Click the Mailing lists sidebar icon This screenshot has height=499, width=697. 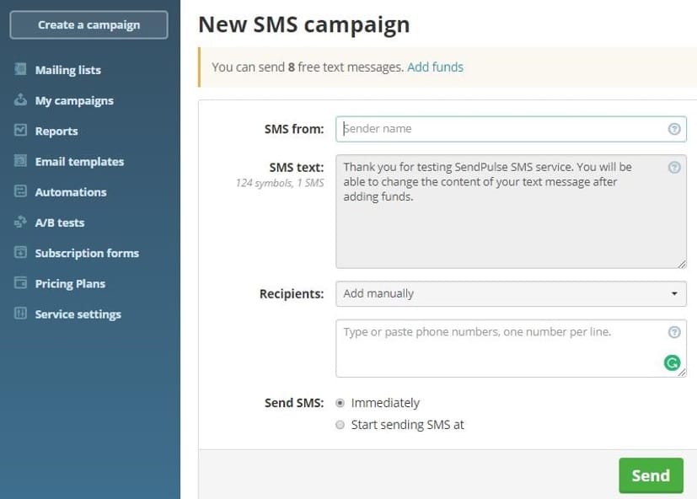click(x=20, y=69)
